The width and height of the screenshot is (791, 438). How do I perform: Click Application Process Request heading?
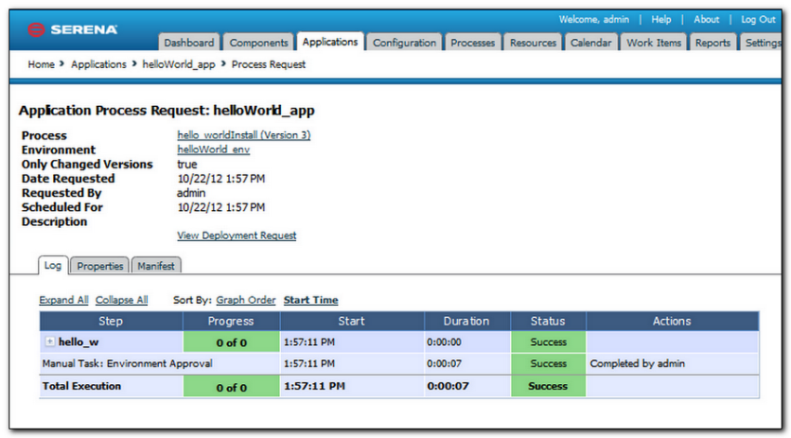pyautogui.click(x=167, y=111)
